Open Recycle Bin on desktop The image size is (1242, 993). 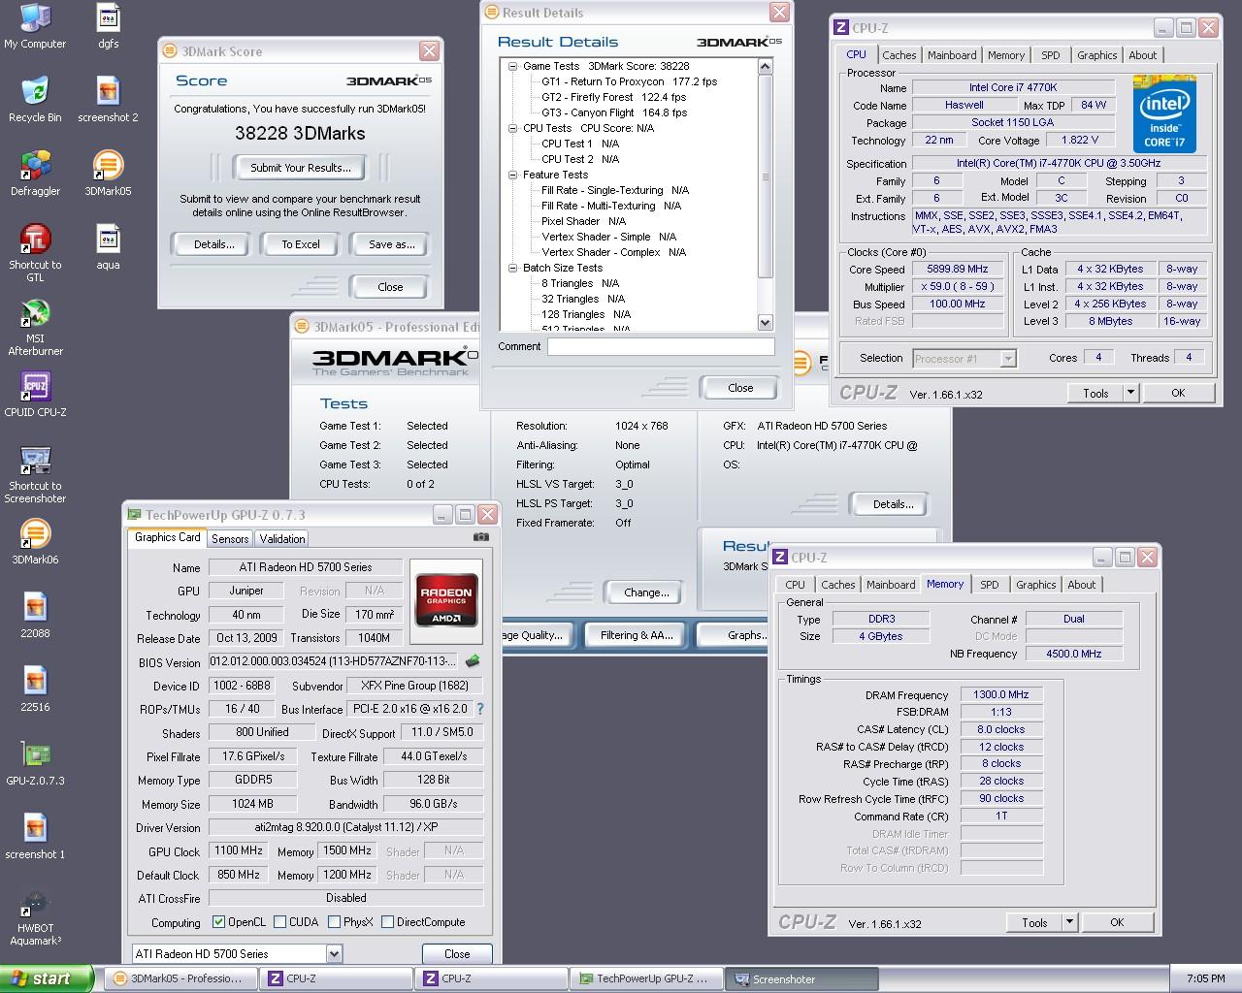pyautogui.click(x=35, y=100)
